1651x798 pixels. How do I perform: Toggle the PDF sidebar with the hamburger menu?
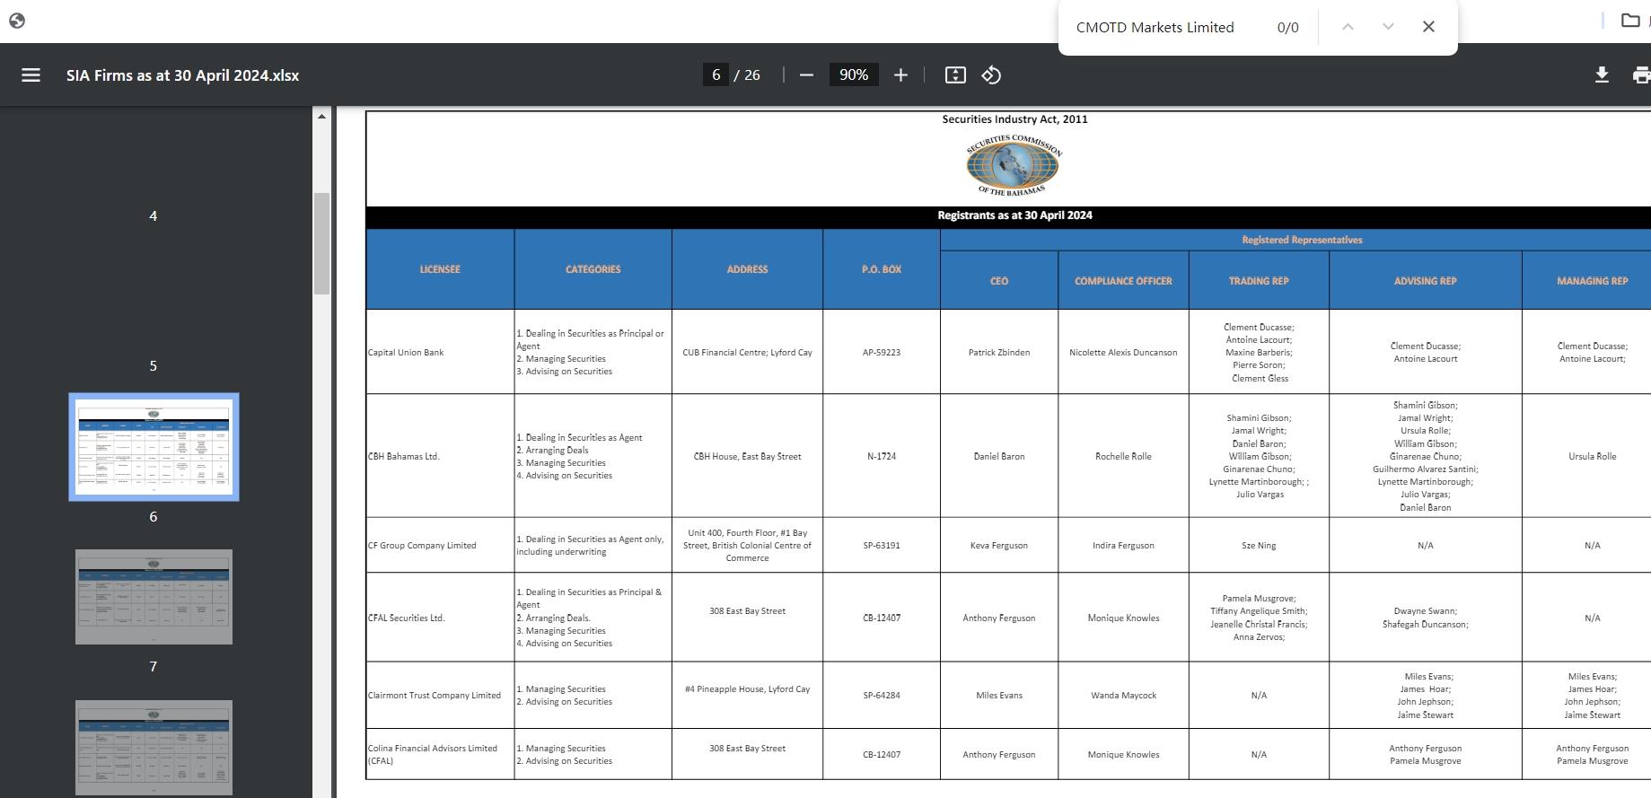[31, 75]
